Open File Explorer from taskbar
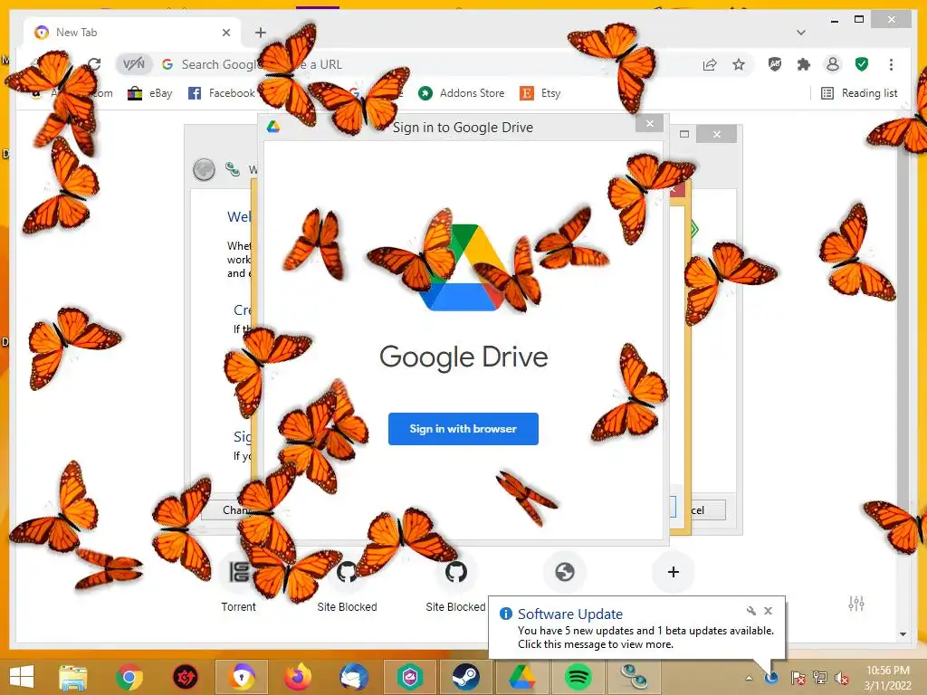927x695 pixels. (x=72, y=677)
